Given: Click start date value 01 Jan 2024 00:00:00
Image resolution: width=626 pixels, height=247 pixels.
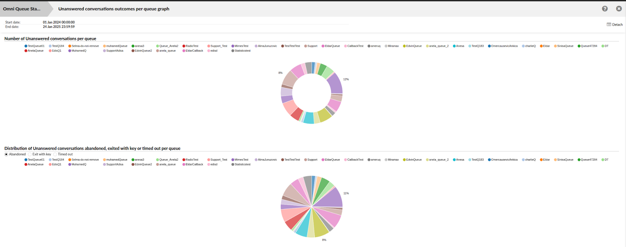Looking at the screenshot, I should click(59, 22).
